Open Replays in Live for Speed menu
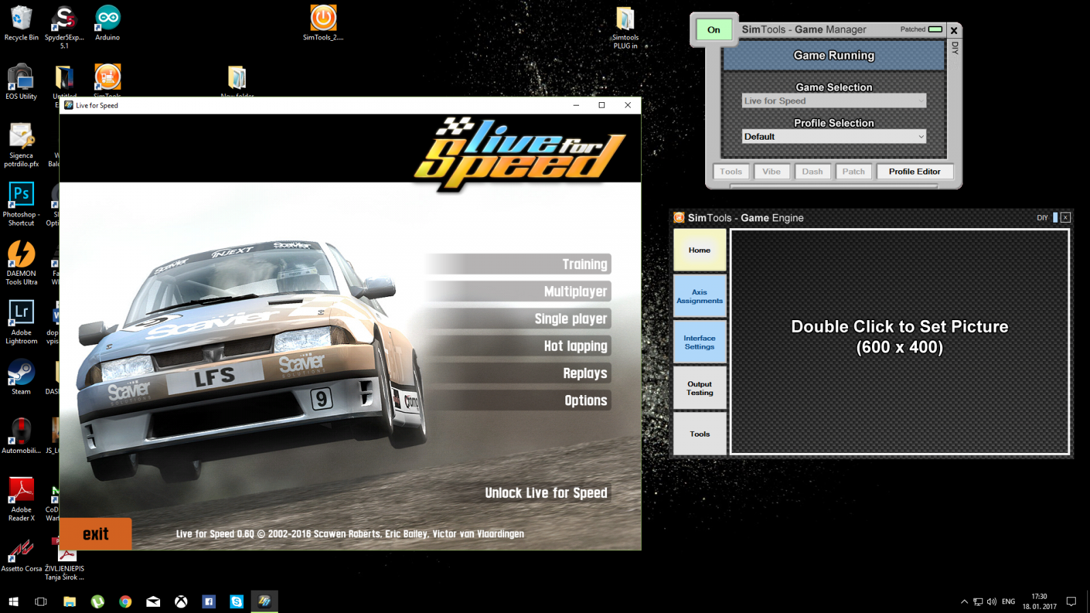The image size is (1090, 613). (x=519, y=373)
